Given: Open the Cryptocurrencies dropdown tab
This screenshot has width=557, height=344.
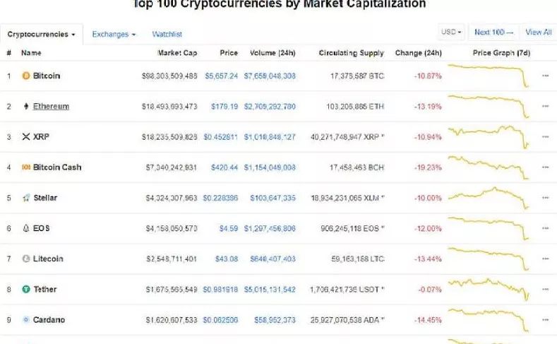Looking at the screenshot, I should coord(41,35).
